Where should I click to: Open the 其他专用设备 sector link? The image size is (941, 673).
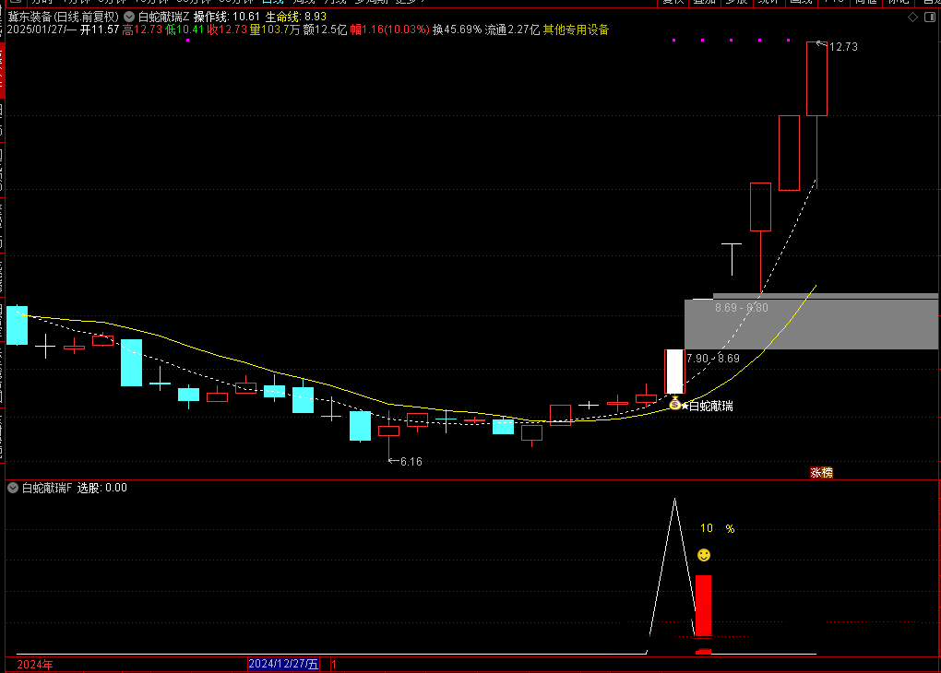[576, 30]
